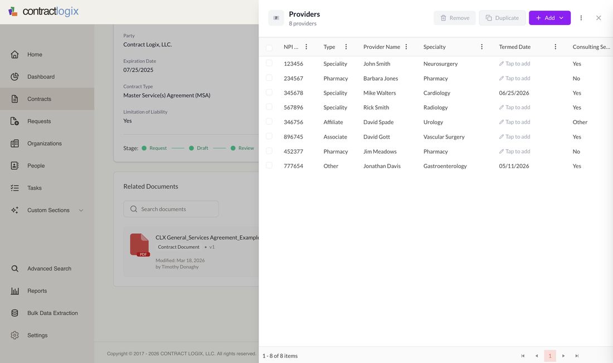Click the Contracts document icon
The width and height of the screenshot is (613, 363).
pos(15,99)
